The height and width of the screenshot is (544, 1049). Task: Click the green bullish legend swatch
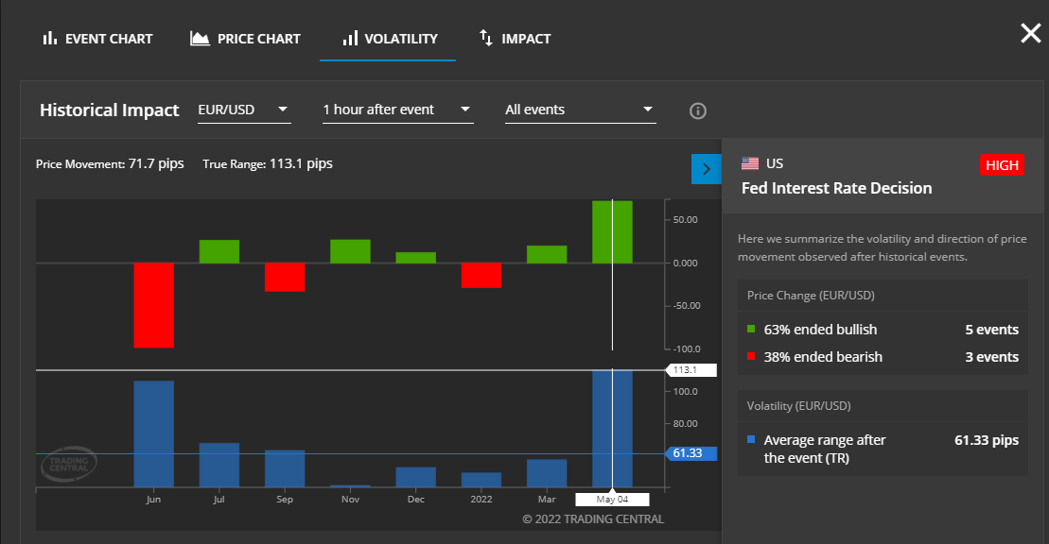tap(751, 329)
